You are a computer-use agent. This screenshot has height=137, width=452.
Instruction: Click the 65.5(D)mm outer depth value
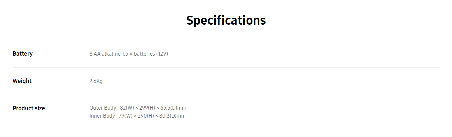pyautogui.click(x=173, y=108)
